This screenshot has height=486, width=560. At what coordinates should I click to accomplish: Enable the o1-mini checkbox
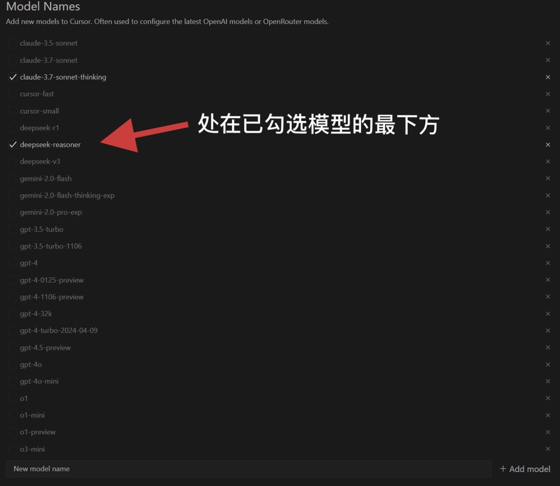tap(13, 415)
